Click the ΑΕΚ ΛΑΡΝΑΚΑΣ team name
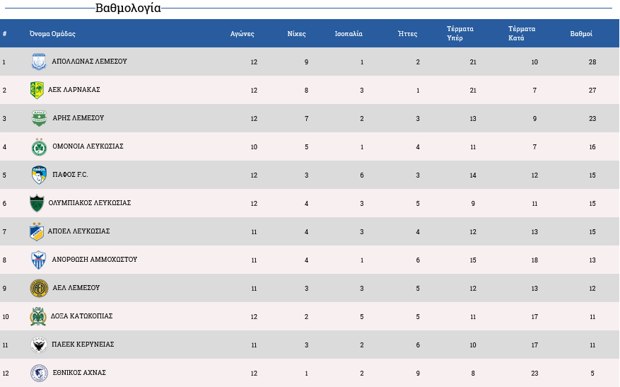The width and height of the screenshot is (620, 387). click(x=74, y=90)
